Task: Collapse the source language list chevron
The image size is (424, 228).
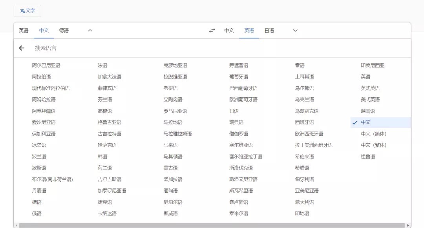Action: point(90,31)
